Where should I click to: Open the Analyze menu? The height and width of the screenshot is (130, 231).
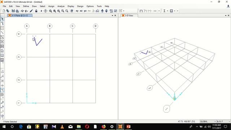coord(61,6)
